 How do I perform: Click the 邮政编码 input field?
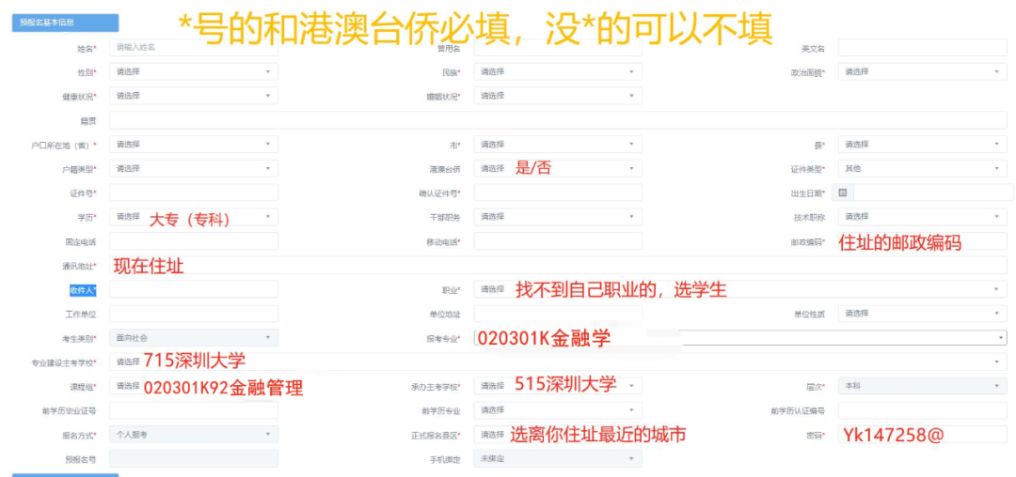tap(922, 241)
